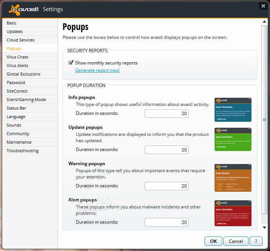This screenshot has height=251, width=270.
Task: Click the orange Warning popup preview thumbnail
Action: click(233, 178)
